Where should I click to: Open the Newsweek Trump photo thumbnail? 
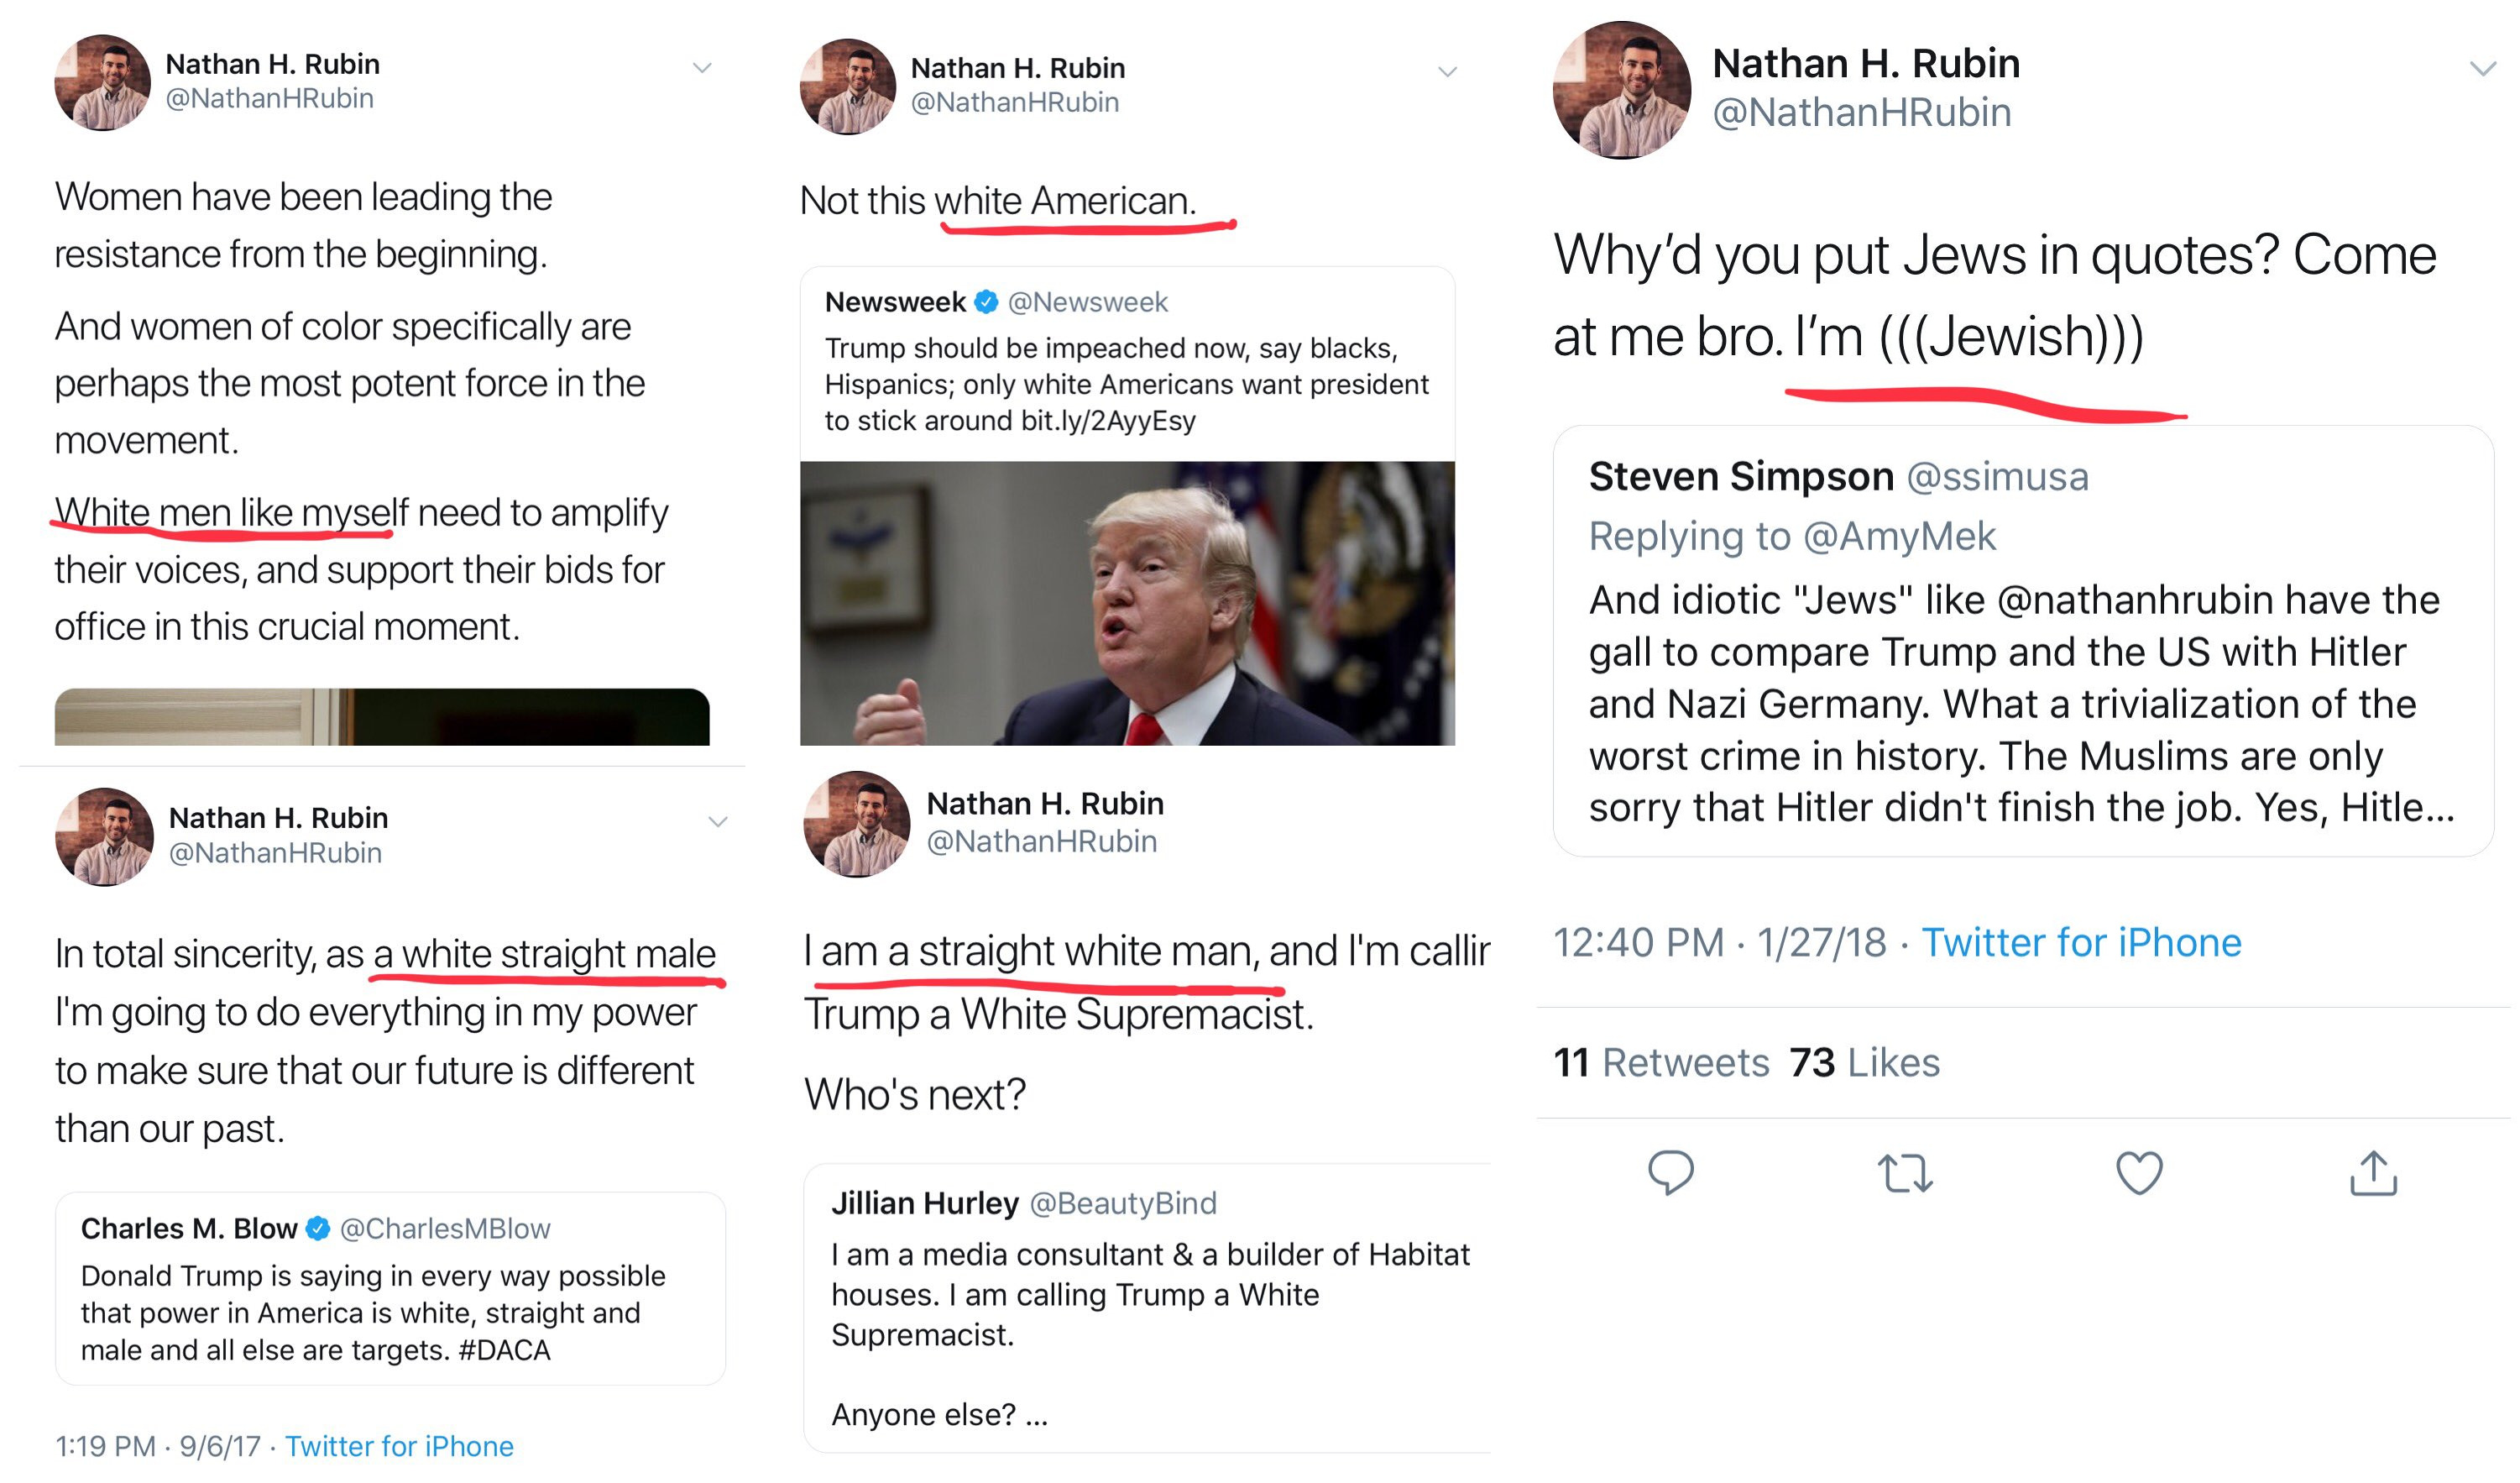tap(1127, 602)
